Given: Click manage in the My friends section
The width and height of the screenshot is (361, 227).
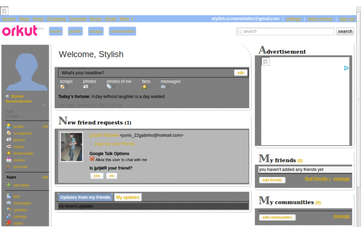Looking at the screenshot, I should tap(342, 179).
